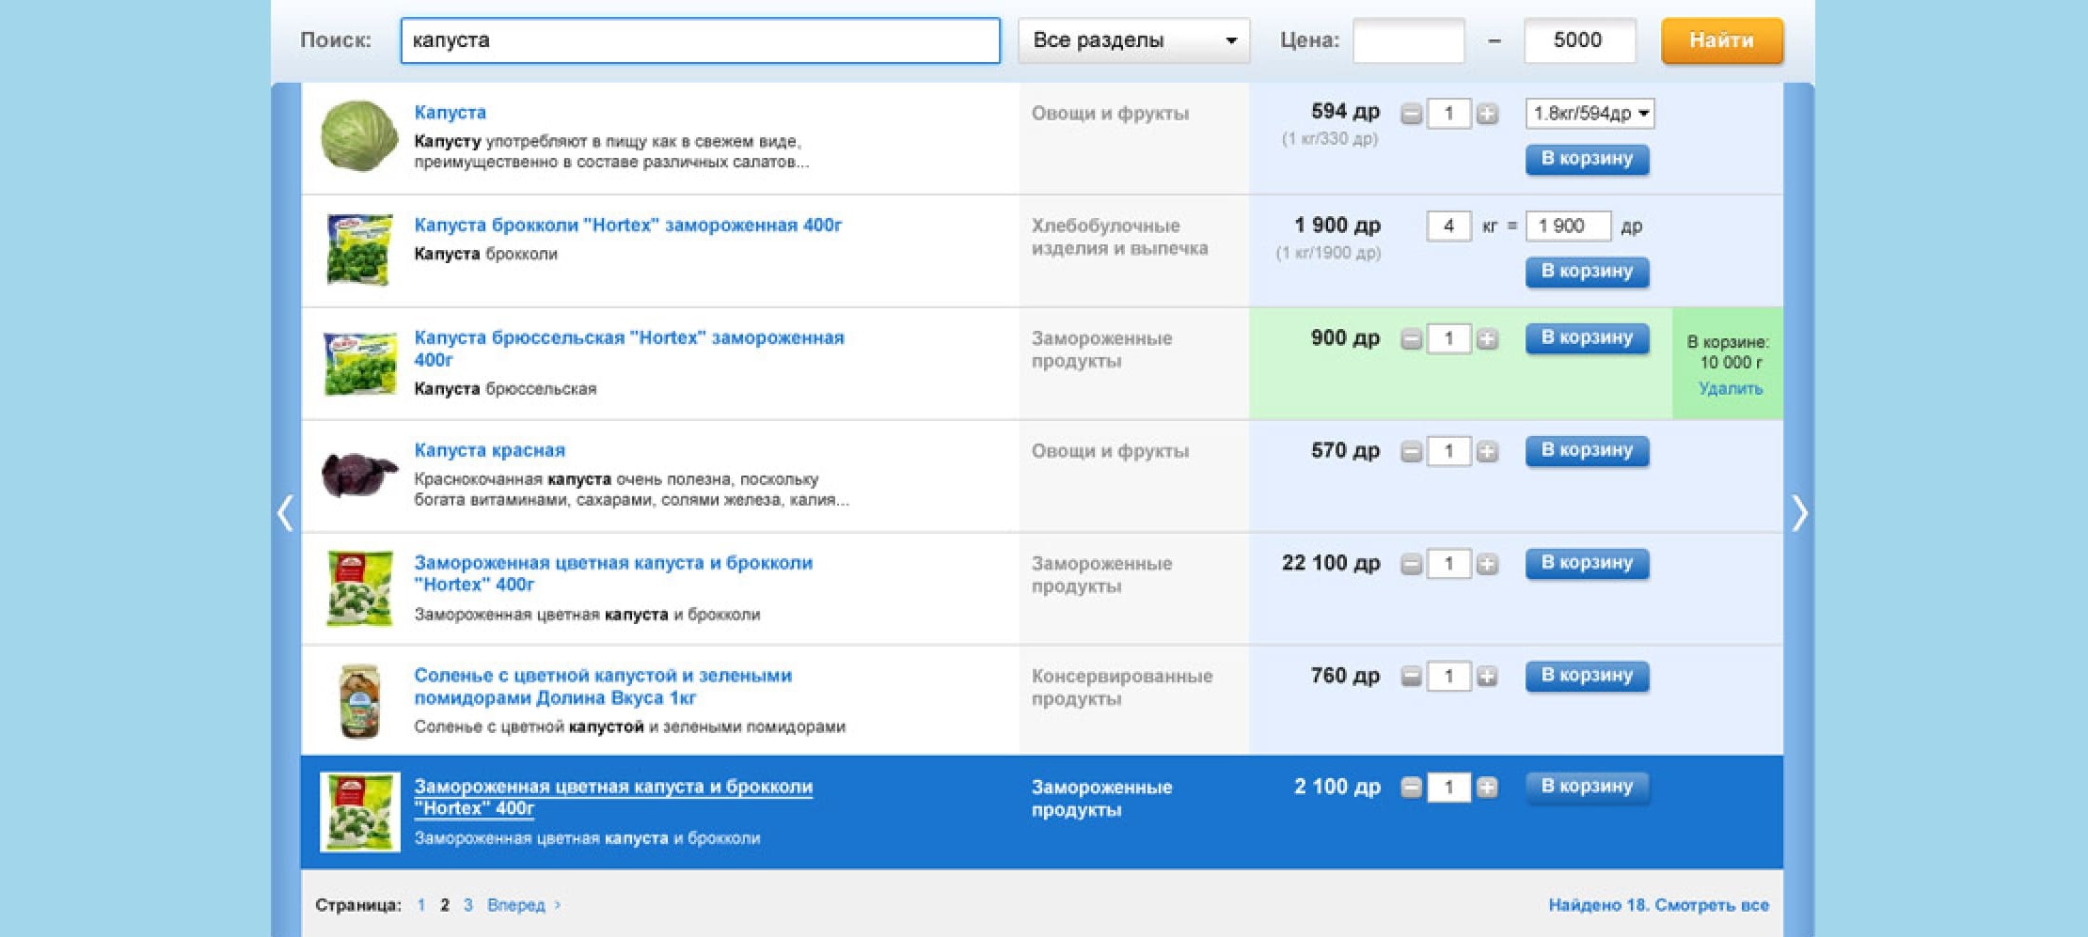Add Капуста брокколи Hortex to cart
This screenshot has height=937, width=2088.
1587,272
